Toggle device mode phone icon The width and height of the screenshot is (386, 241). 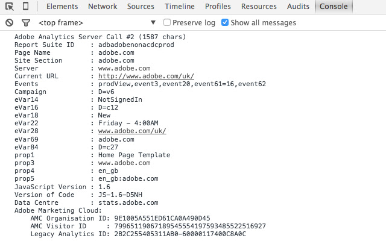26,7
